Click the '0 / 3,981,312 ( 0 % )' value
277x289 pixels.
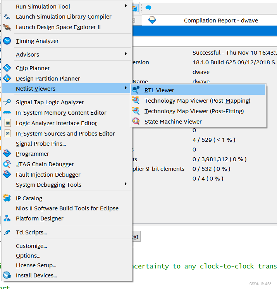pyautogui.click(x=220, y=159)
